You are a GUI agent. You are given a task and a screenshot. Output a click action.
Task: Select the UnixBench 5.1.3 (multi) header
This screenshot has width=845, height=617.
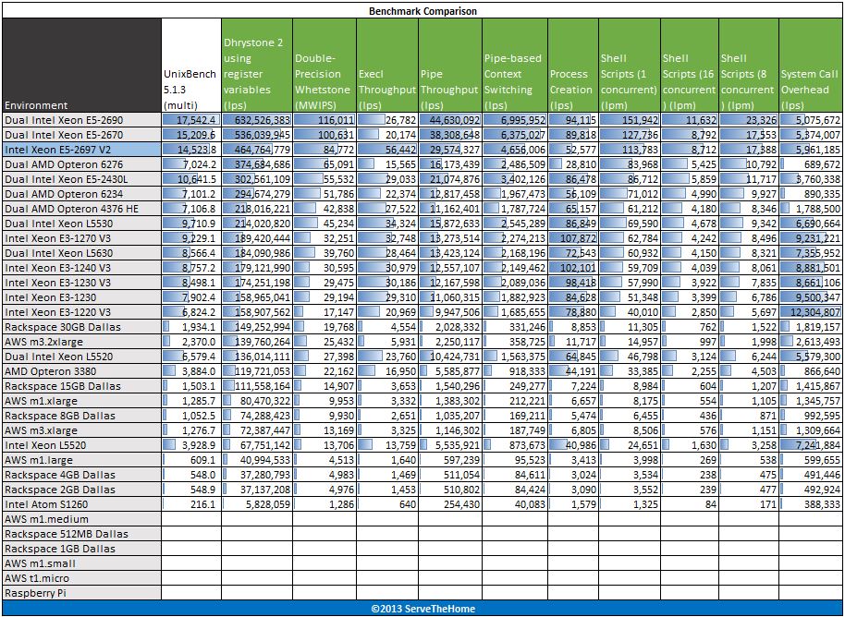(191, 66)
